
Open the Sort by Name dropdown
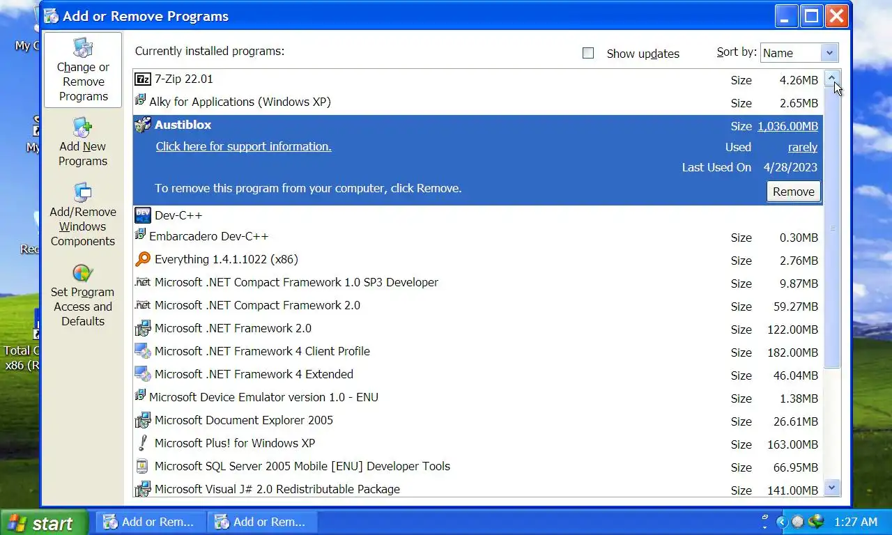click(x=799, y=53)
